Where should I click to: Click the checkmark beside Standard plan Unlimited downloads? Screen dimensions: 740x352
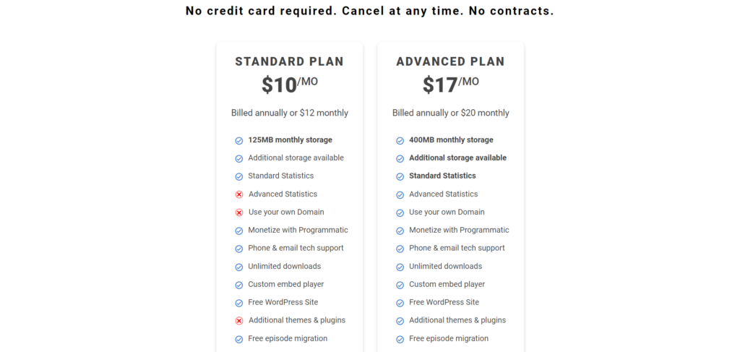point(238,267)
